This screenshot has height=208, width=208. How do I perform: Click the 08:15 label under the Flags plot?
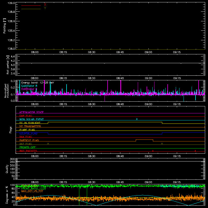pos(63,156)
